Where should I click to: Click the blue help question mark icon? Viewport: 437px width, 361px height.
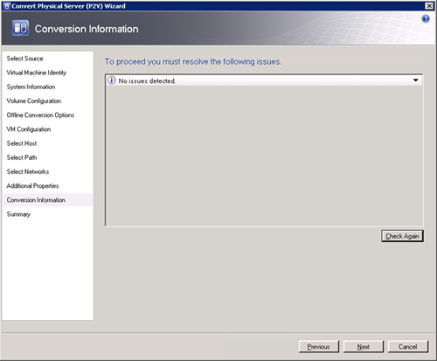pyautogui.click(x=426, y=19)
